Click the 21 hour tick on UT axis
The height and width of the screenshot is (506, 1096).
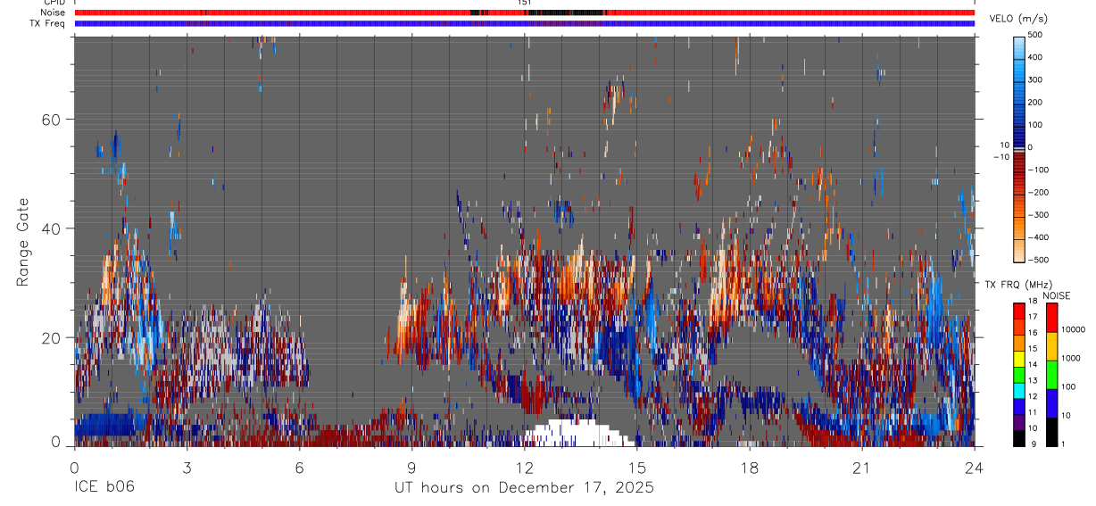(862, 467)
